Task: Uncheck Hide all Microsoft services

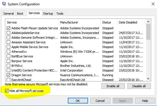Action: [7, 91]
